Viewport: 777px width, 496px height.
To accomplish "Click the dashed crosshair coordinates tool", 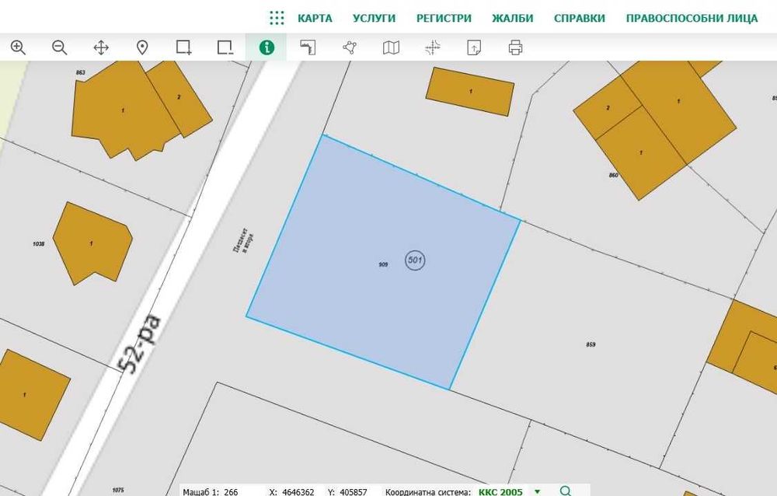I will point(433,47).
